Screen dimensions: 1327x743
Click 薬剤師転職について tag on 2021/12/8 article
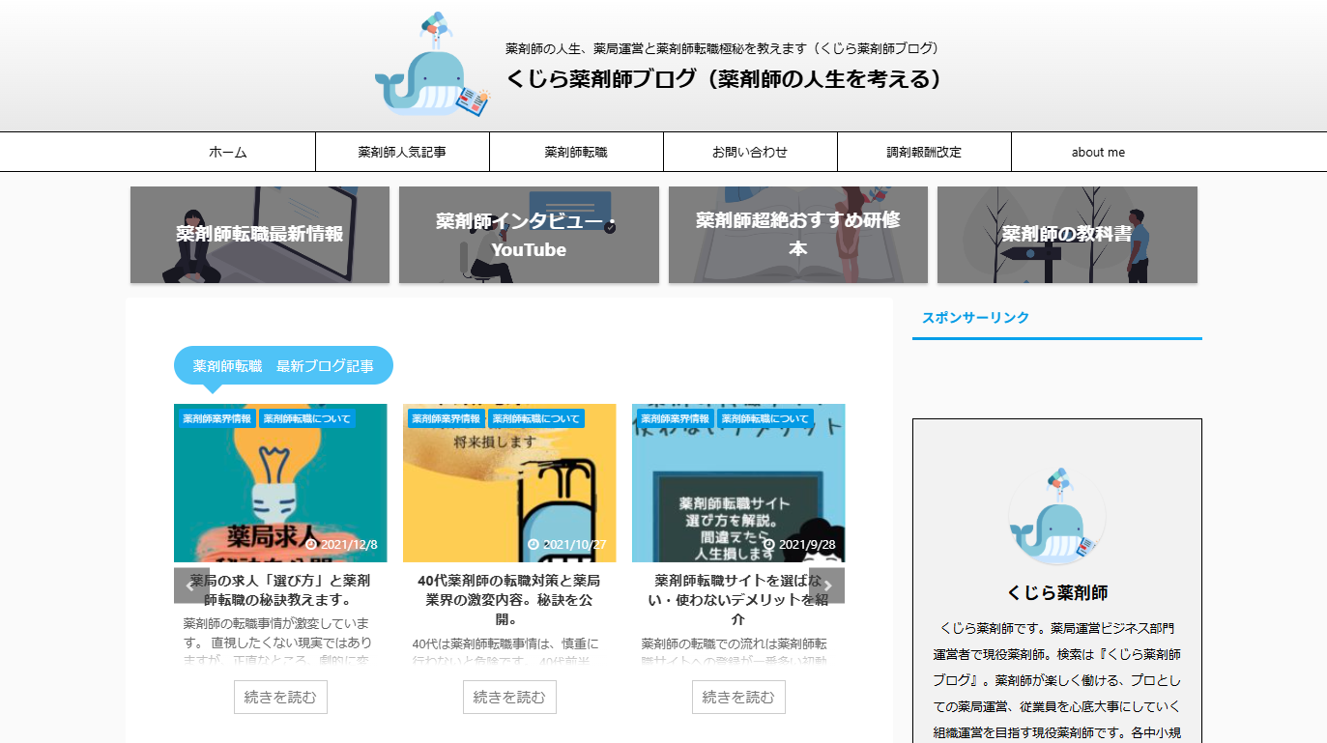[x=307, y=418]
